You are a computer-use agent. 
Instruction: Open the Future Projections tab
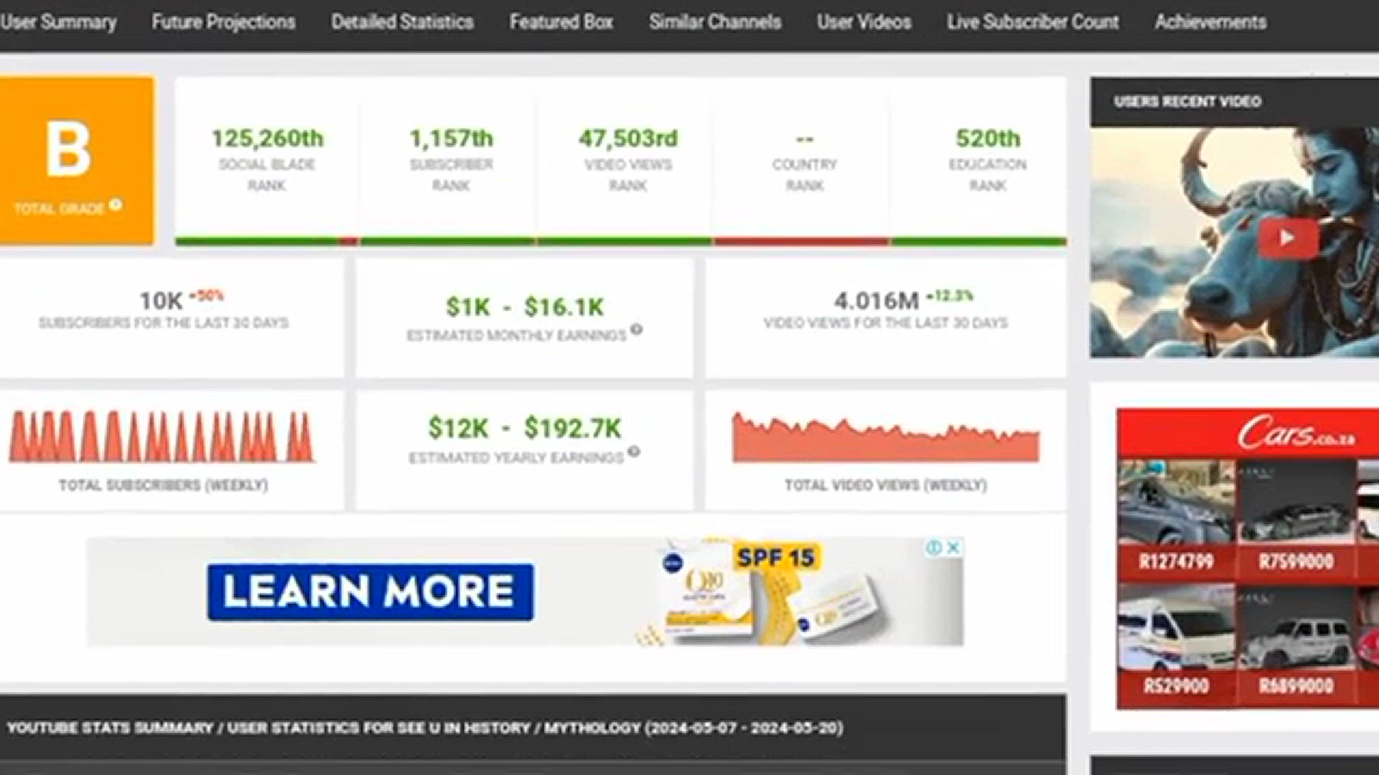(223, 22)
